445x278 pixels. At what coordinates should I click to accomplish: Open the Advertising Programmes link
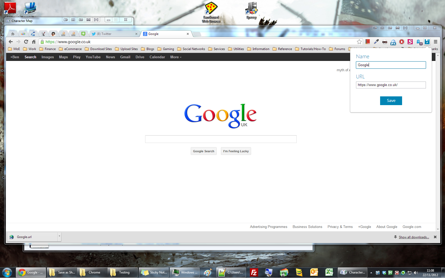coord(268,227)
